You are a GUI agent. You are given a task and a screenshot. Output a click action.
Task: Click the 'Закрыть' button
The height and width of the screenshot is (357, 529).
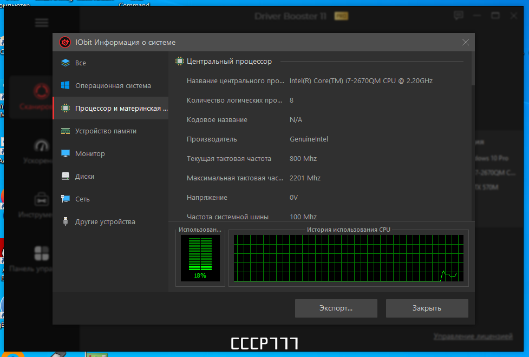[x=427, y=308]
